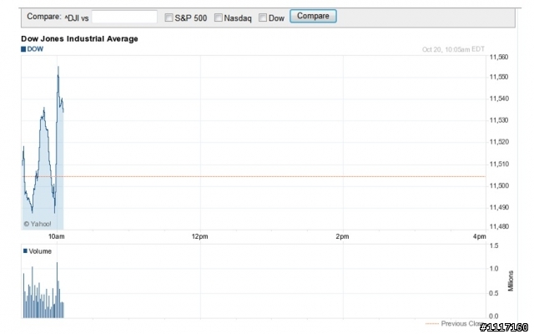Click the Millions volume axis label
Viewport: 534px width, 334px height.
[511, 281]
